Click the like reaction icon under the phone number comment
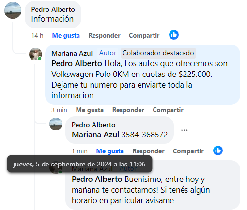Viewport: 247px width, 210px height. tap(218, 150)
